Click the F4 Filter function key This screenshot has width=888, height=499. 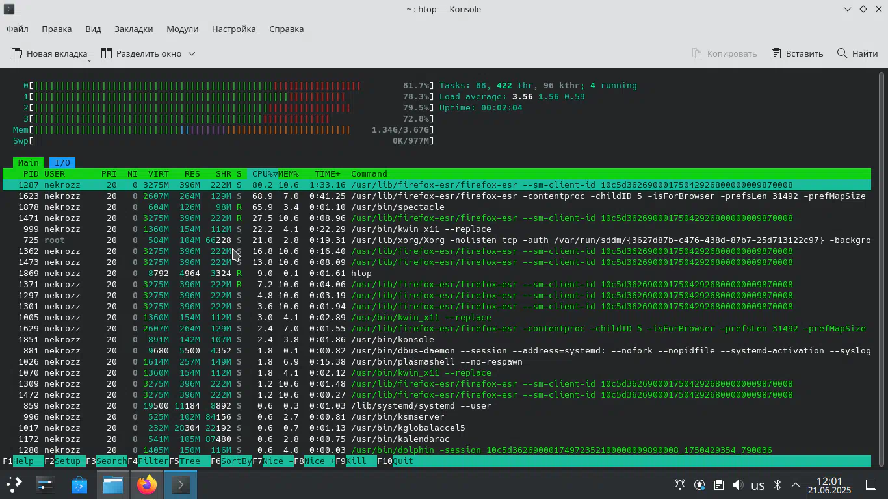pyautogui.click(x=148, y=461)
